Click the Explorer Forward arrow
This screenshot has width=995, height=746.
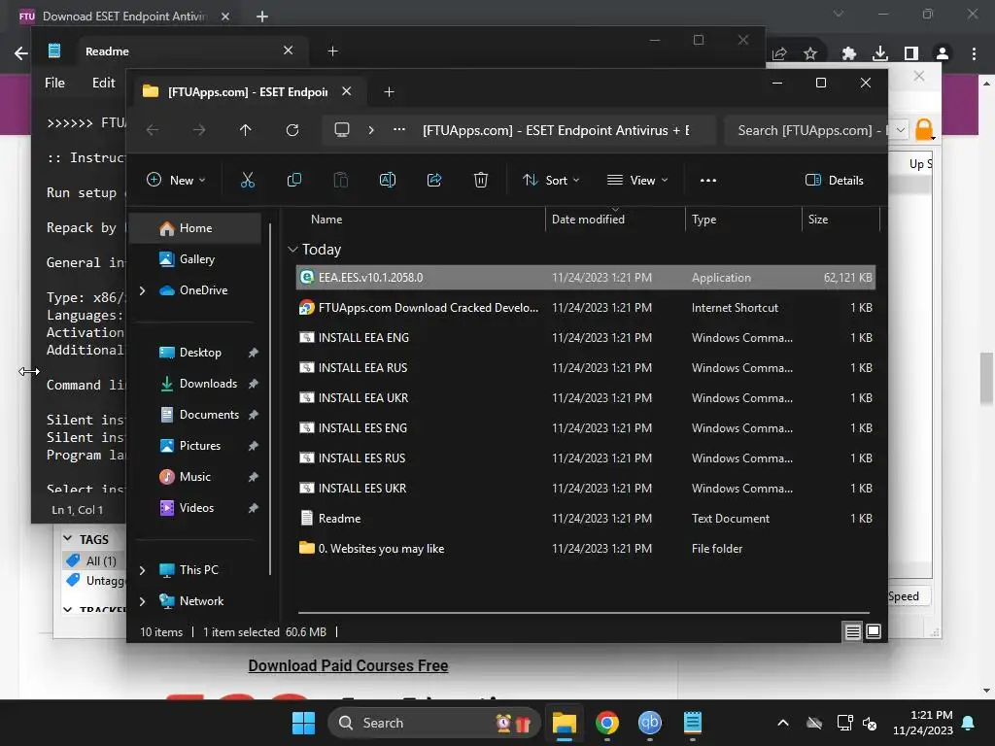coord(199,130)
